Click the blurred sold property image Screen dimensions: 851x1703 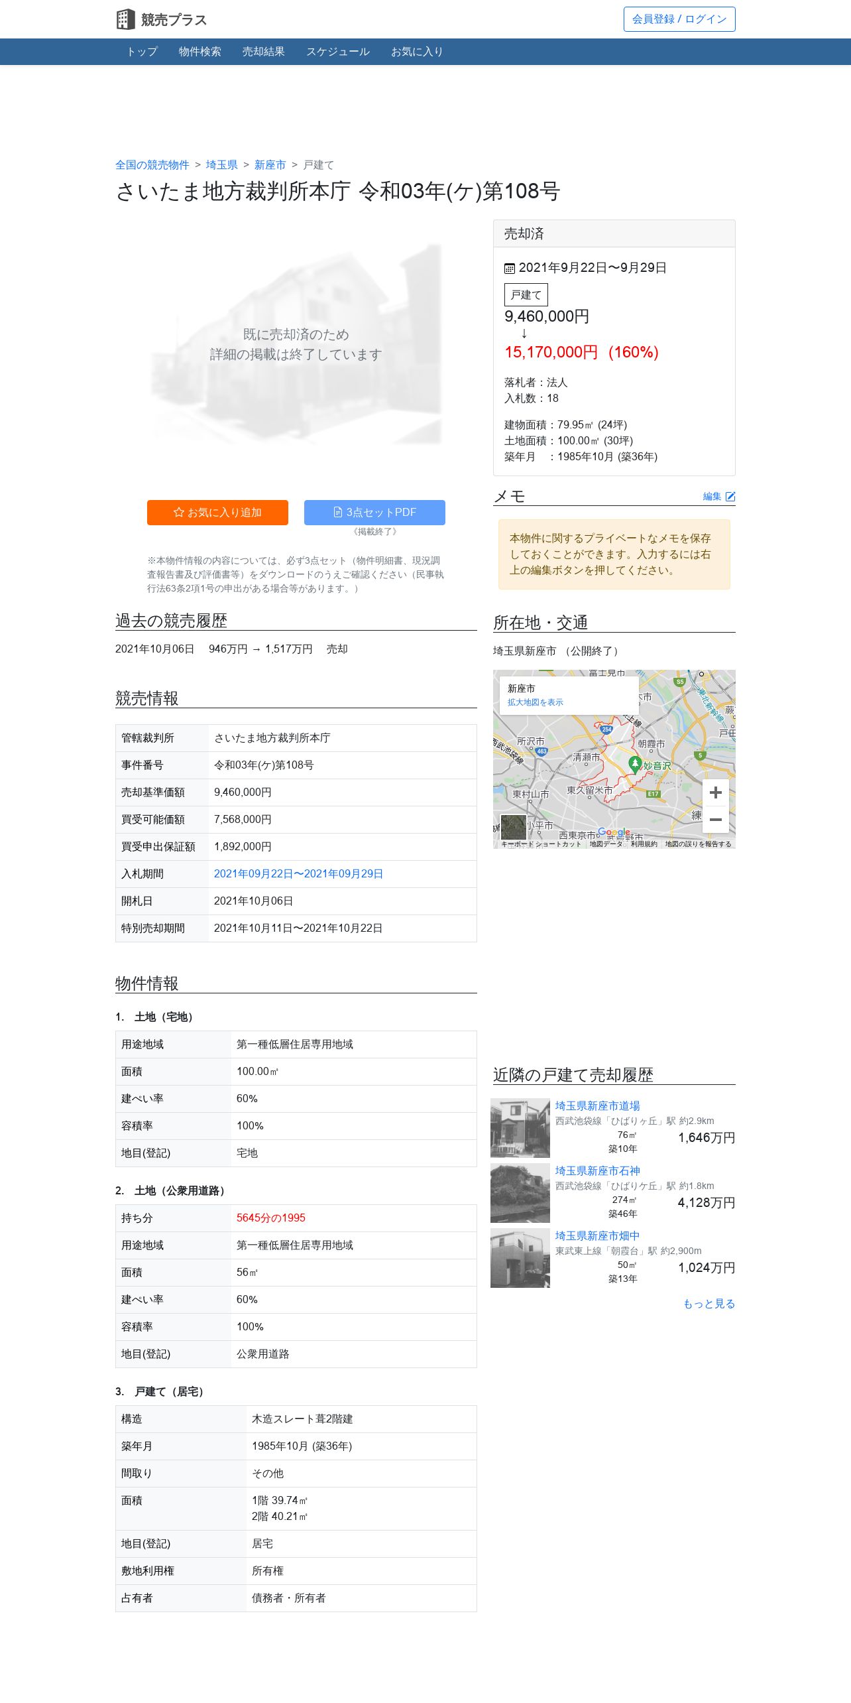coord(296,345)
